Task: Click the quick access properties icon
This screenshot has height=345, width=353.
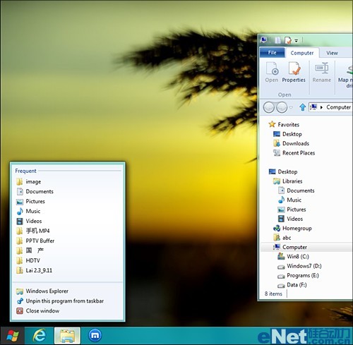Action: click(x=288, y=40)
